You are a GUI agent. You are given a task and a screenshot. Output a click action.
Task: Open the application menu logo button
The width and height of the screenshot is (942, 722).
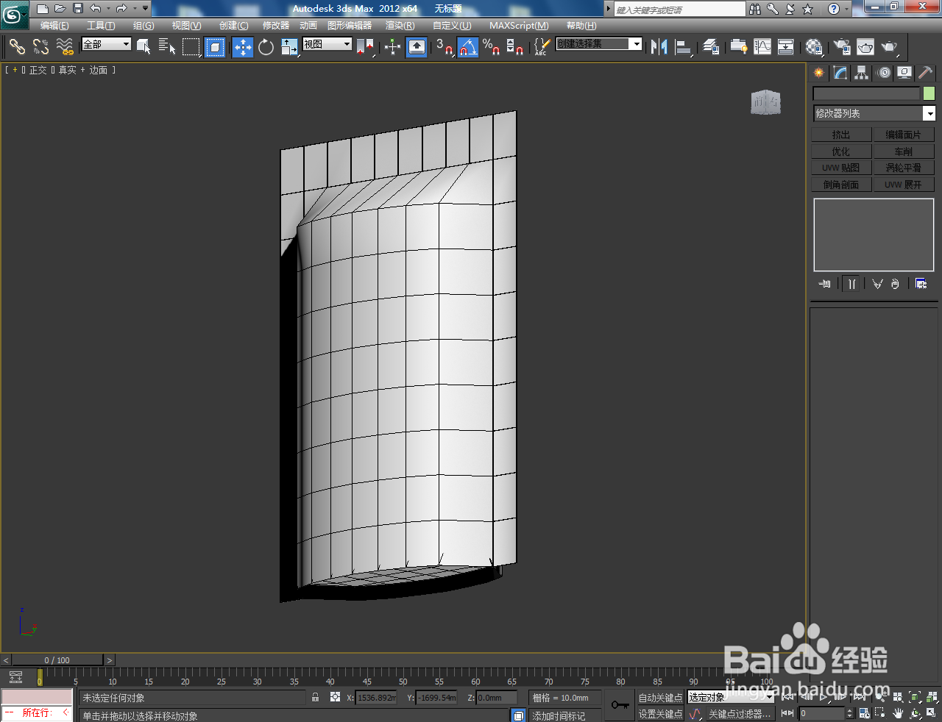pyautogui.click(x=13, y=14)
